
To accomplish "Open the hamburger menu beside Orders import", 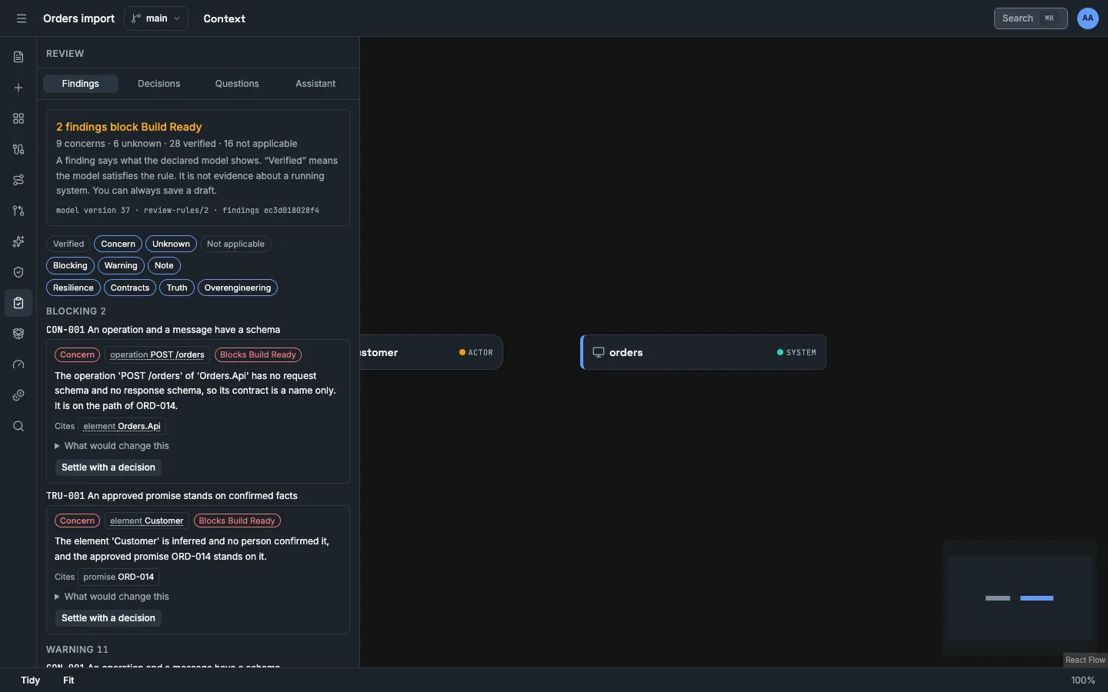I will pos(22,18).
